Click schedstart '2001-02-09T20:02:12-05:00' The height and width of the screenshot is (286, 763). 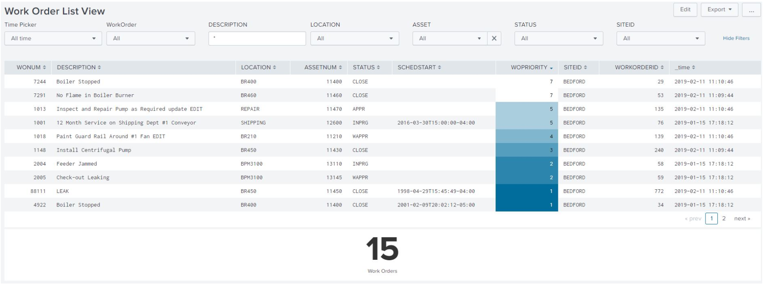click(436, 205)
